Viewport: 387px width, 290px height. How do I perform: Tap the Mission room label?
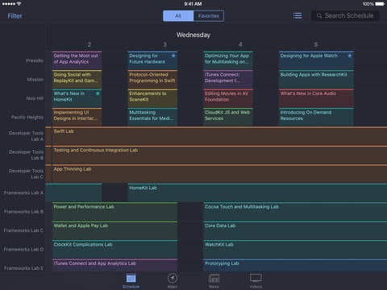pyautogui.click(x=35, y=80)
